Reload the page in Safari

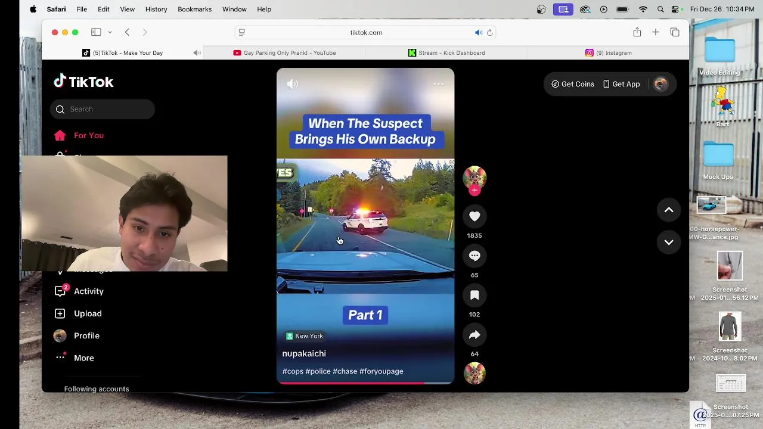490,32
